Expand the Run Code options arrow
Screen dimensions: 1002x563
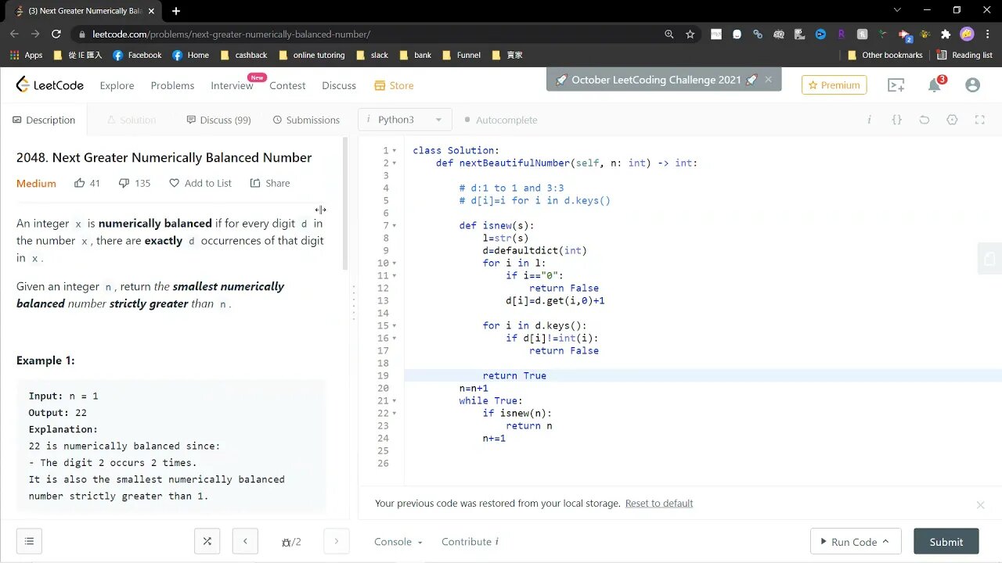pos(885,541)
